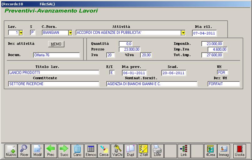The height and width of the screenshot is (160, 252).
Task: Expand the Attività dropdown arrow
Action: [183, 33]
